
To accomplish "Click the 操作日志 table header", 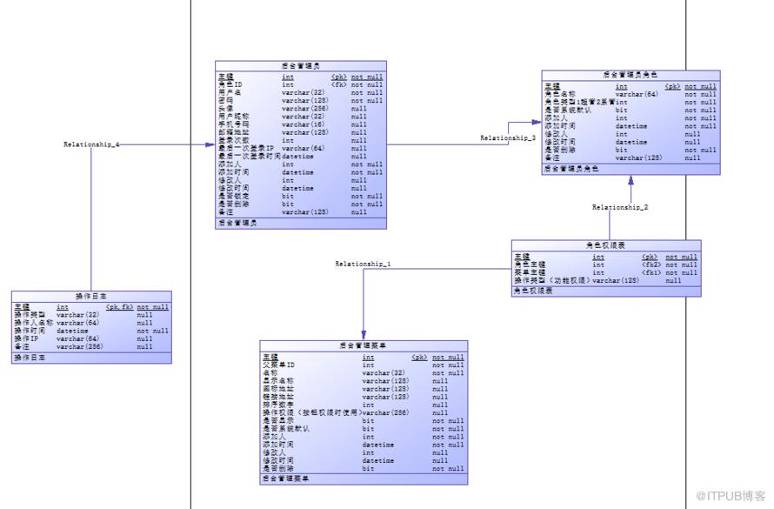I will tap(91, 296).
